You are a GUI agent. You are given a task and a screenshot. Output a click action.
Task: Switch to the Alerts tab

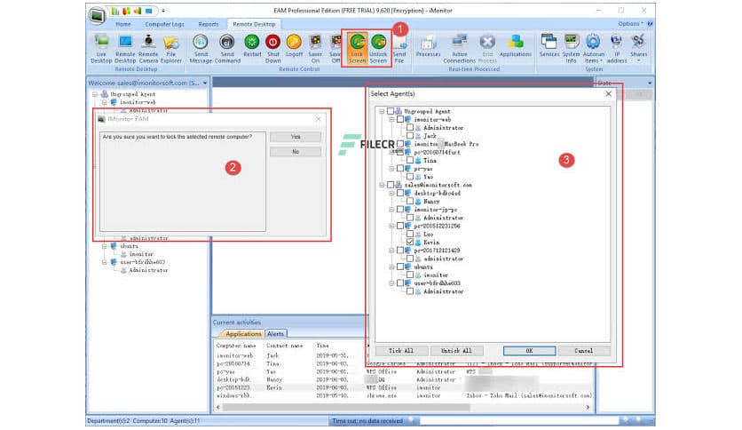click(x=276, y=334)
